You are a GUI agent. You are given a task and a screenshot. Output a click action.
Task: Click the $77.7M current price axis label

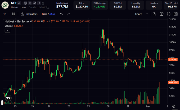click(x=173, y=60)
